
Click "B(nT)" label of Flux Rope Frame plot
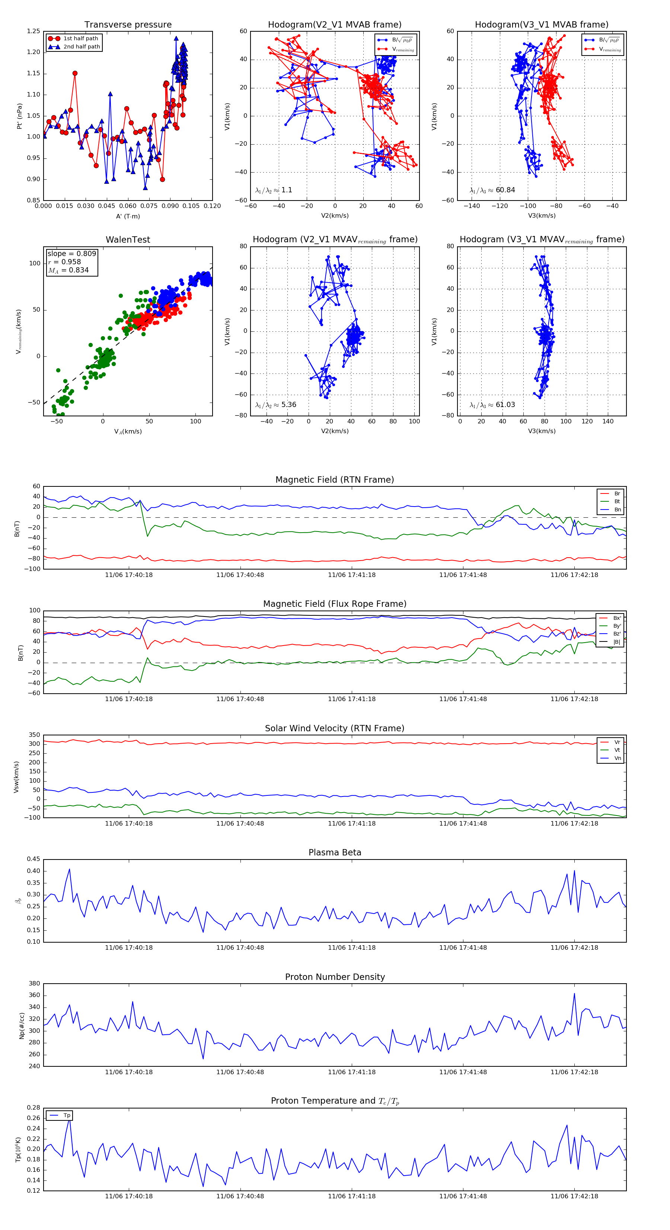[x=20, y=653]
